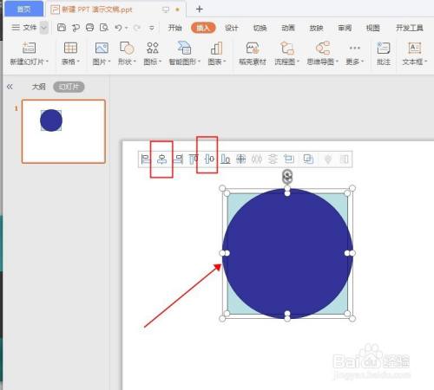Click the print preview icon
The image size is (434, 390).
point(104,28)
